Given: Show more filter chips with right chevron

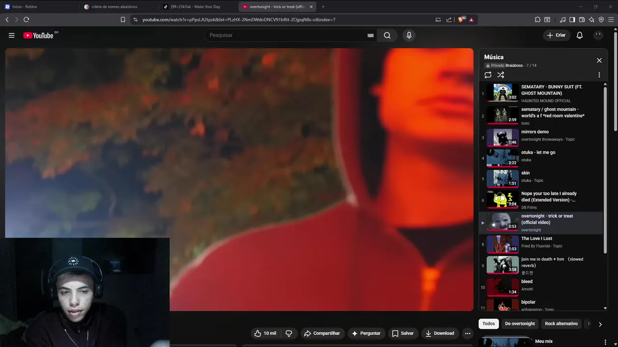Looking at the screenshot, I should tap(600, 324).
